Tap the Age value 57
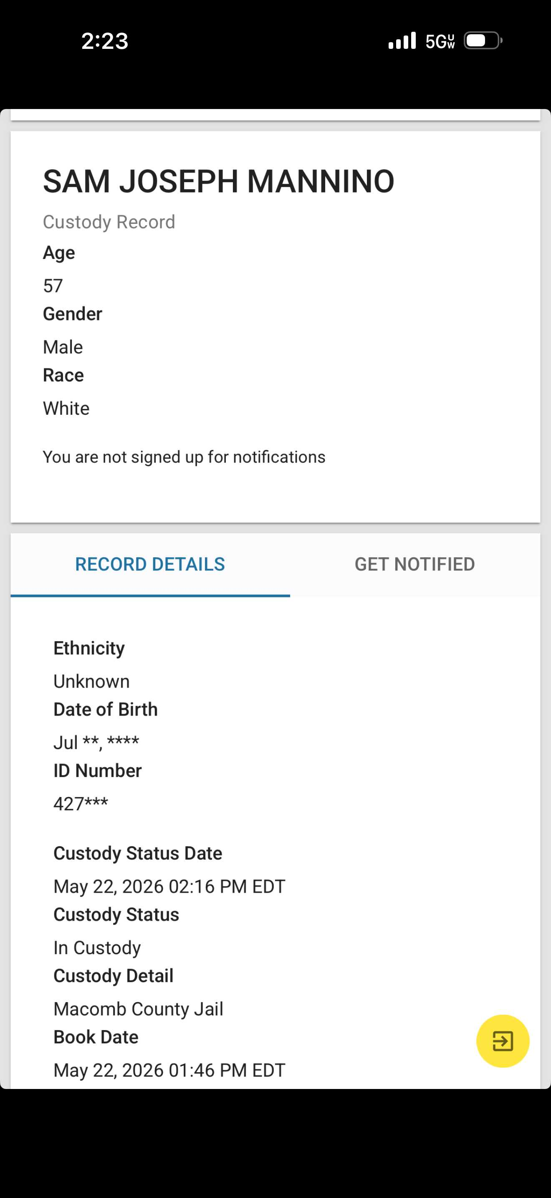Image resolution: width=551 pixels, height=1198 pixels. tap(53, 286)
